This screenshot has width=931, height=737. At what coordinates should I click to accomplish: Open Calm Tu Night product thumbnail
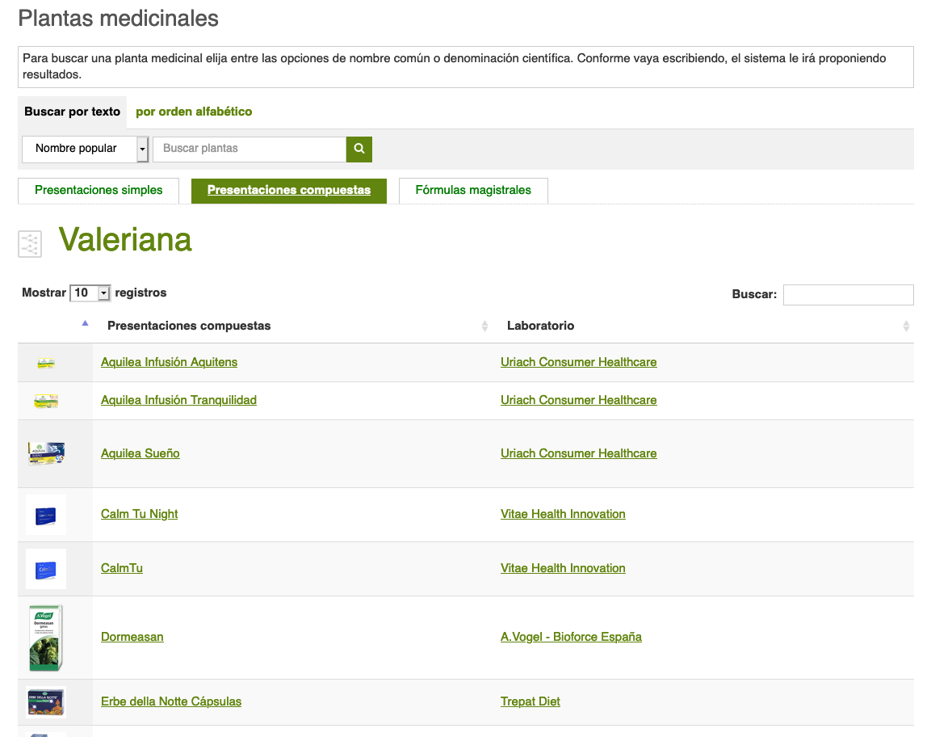pyautogui.click(x=46, y=515)
